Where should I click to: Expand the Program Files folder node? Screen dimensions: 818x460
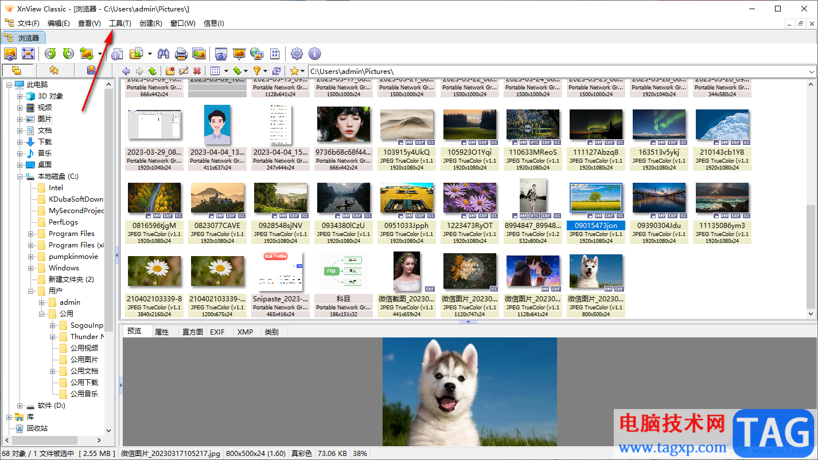point(31,234)
